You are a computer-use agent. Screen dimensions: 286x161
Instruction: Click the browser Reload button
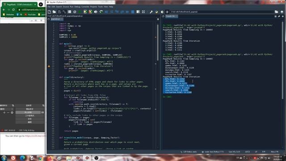[13, 10]
